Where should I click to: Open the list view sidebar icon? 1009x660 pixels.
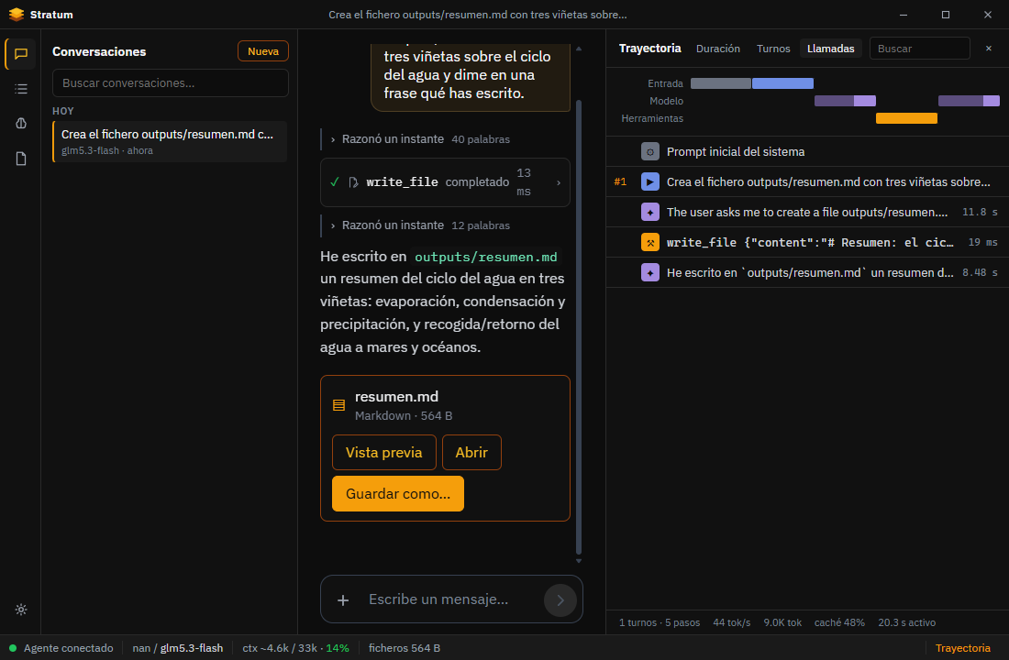tap(20, 89)
